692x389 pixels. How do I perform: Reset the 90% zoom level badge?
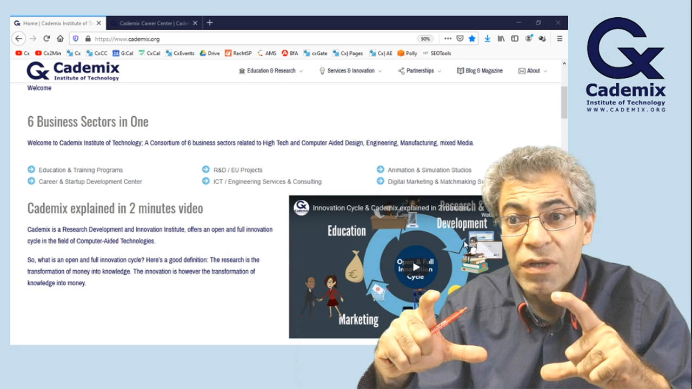(x=425, y=39)
